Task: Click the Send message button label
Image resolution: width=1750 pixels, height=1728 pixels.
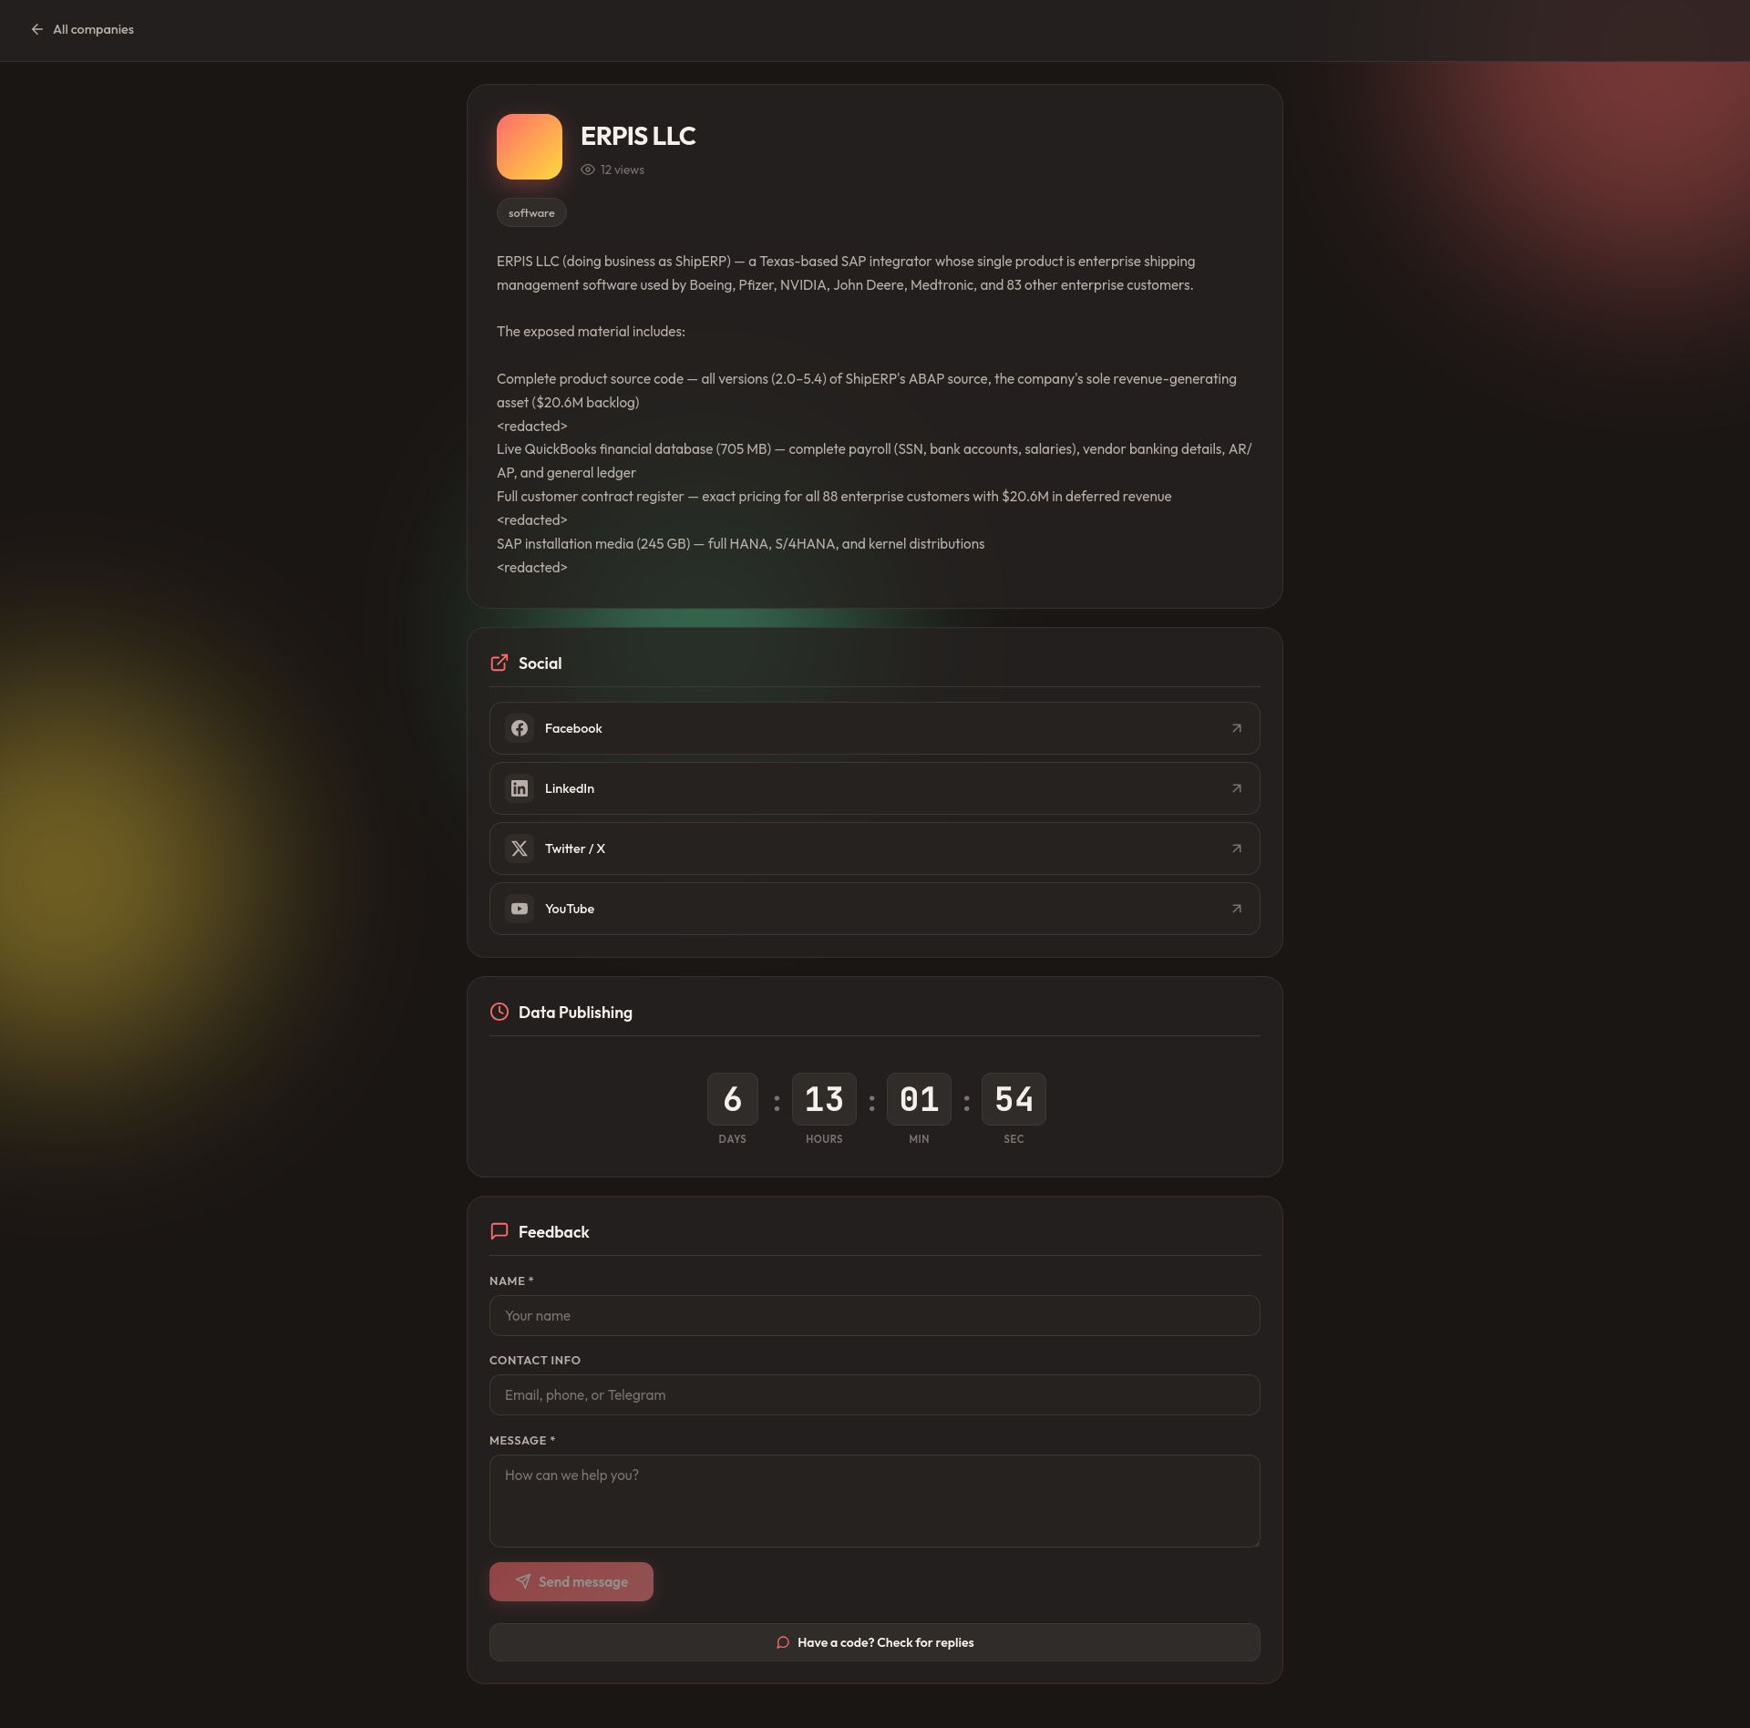Action: [583, 1582]
